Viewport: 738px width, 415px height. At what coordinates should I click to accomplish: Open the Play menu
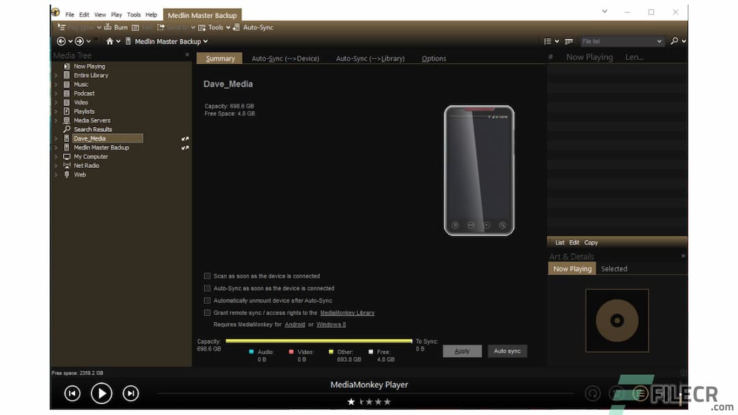point(115,14)
